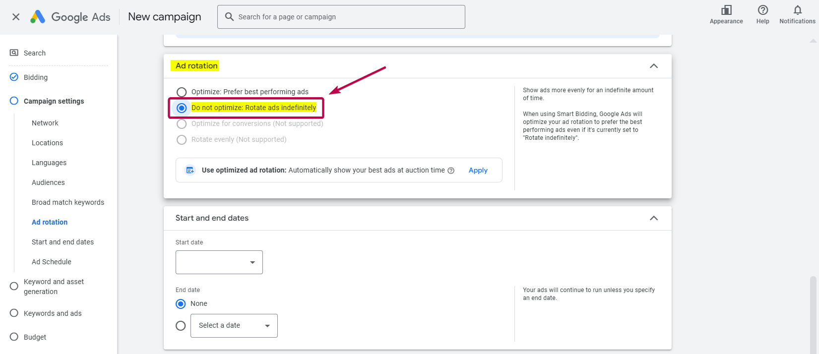Click the Search step icon in sidebar
Image resolution: width=819 pixels, height=354 pixels.
(14, 53)
